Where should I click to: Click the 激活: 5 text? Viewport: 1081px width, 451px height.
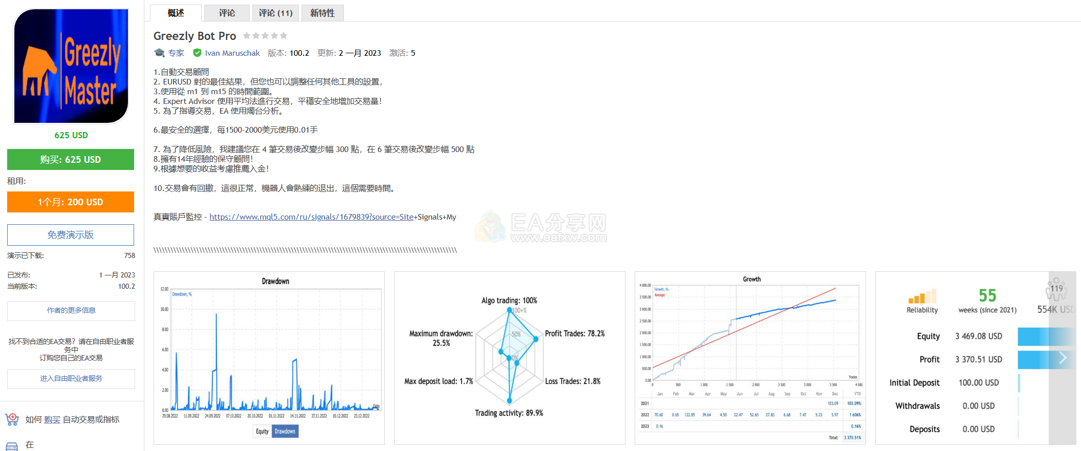point(402,53)
